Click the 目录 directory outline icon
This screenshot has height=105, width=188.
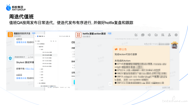coord(36,41)
